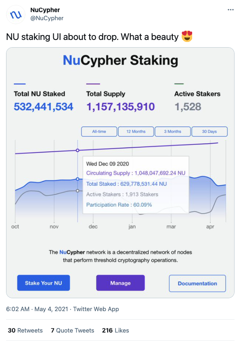This screenshot has width=241, height=341.
Task: Open the Manage button
Action: [x=120, y=283]
